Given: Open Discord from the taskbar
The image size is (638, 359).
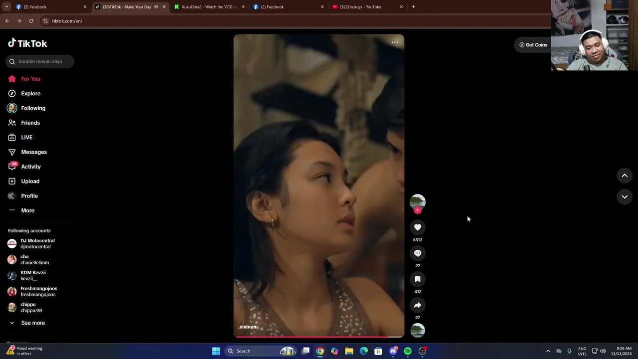Looking at the screenshot, I should coord(393,351).
